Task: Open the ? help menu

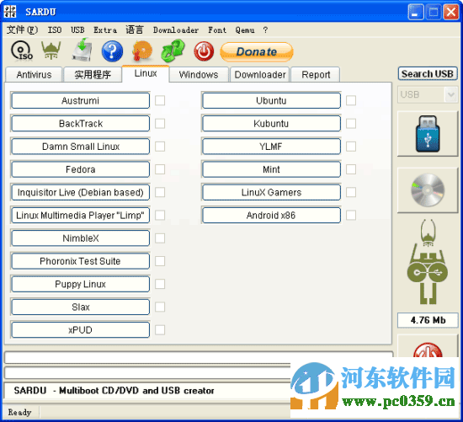Action: click(265, 29)
